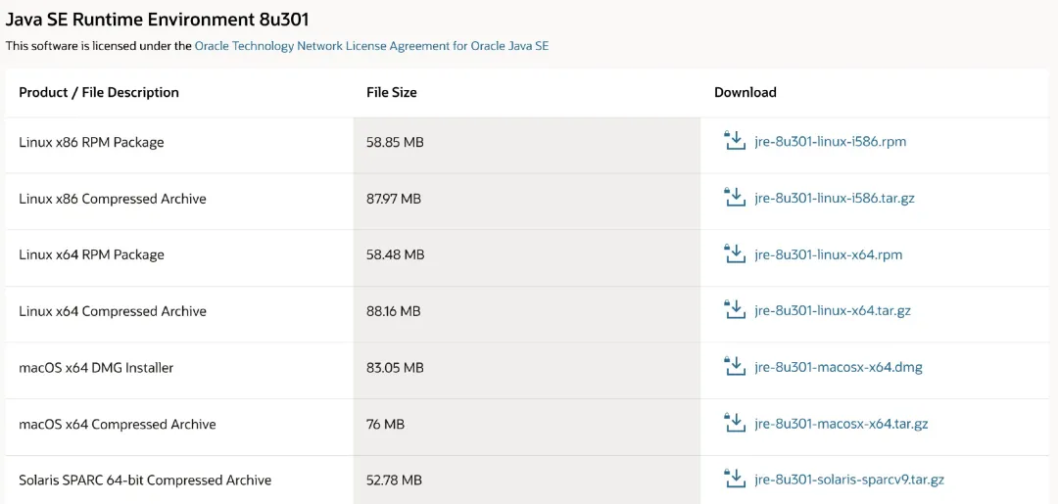Image resolution: width=1058 pixels, height=504 pixels.
Task: Download jre-8u301-solaris-sparcv9.tar.gz link
Action: (x=849, y=481)
